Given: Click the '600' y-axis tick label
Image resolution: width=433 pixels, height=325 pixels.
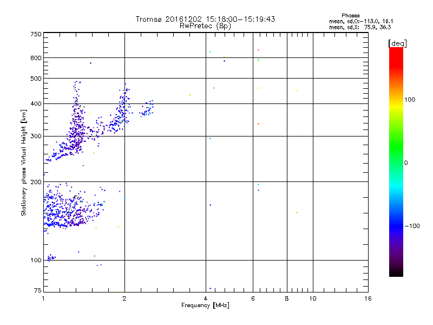Looking at the screenshot, I should pyautogui.click(x=36, y=58).
